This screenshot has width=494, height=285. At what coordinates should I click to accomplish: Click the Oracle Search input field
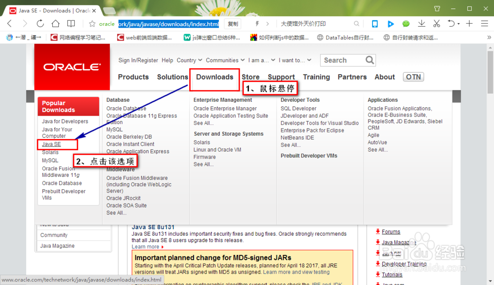pos(343,60)
